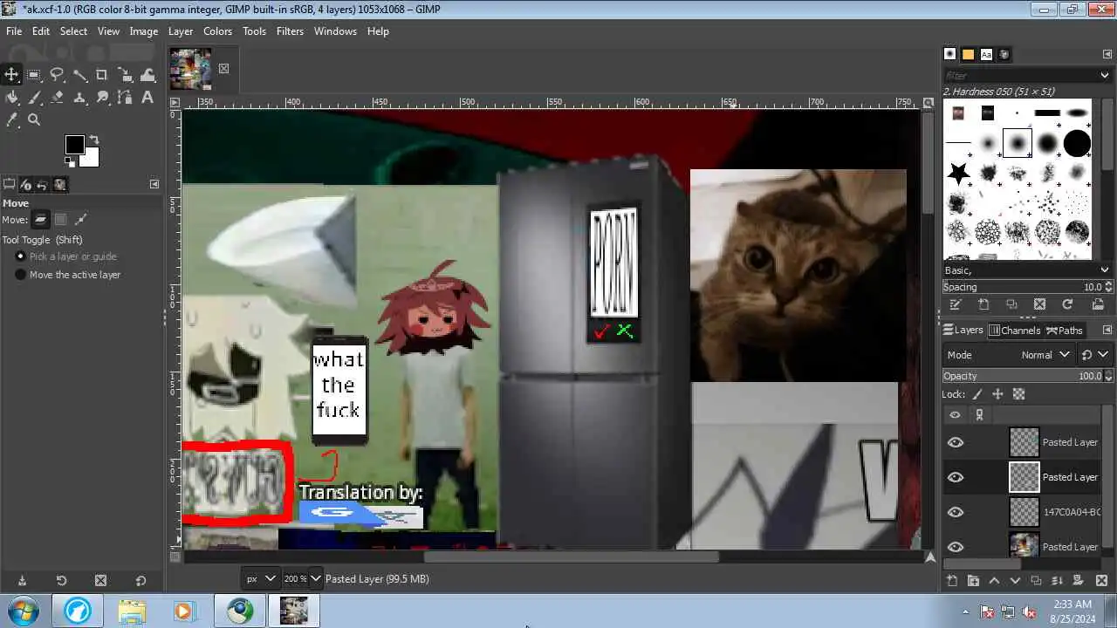Raise the active layer one step
1117x628 pixels.
[994, 581]
